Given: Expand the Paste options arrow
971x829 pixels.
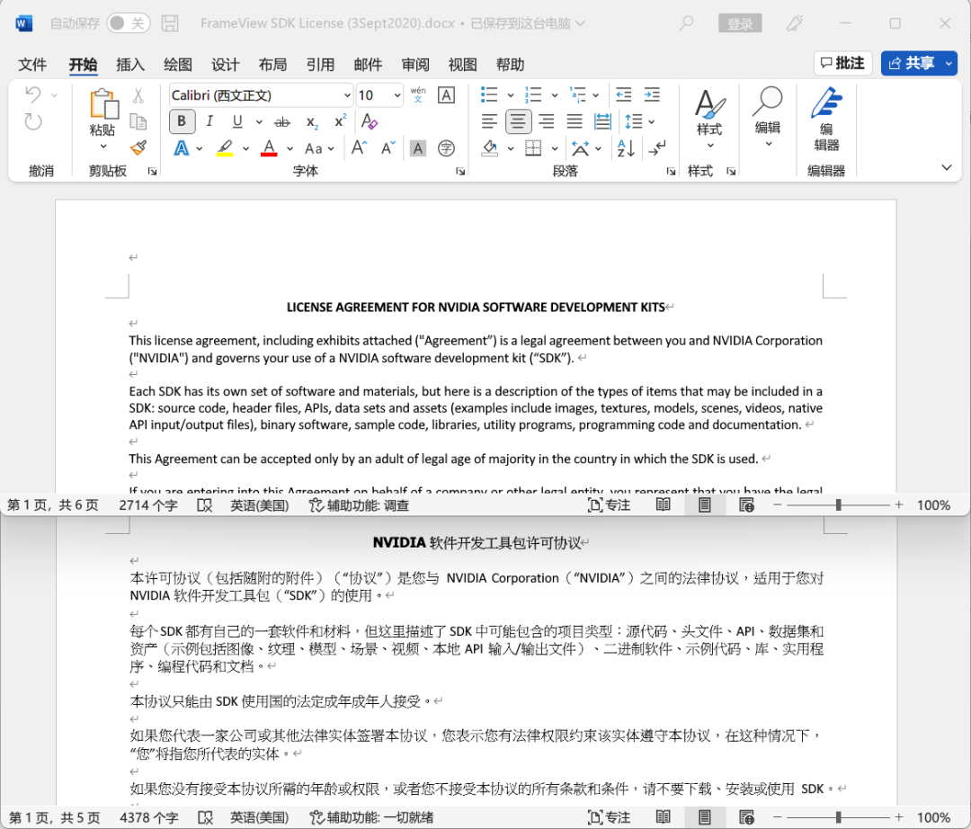Looking at the screenshot, I should pyautogui.click(x=102, y=147).
